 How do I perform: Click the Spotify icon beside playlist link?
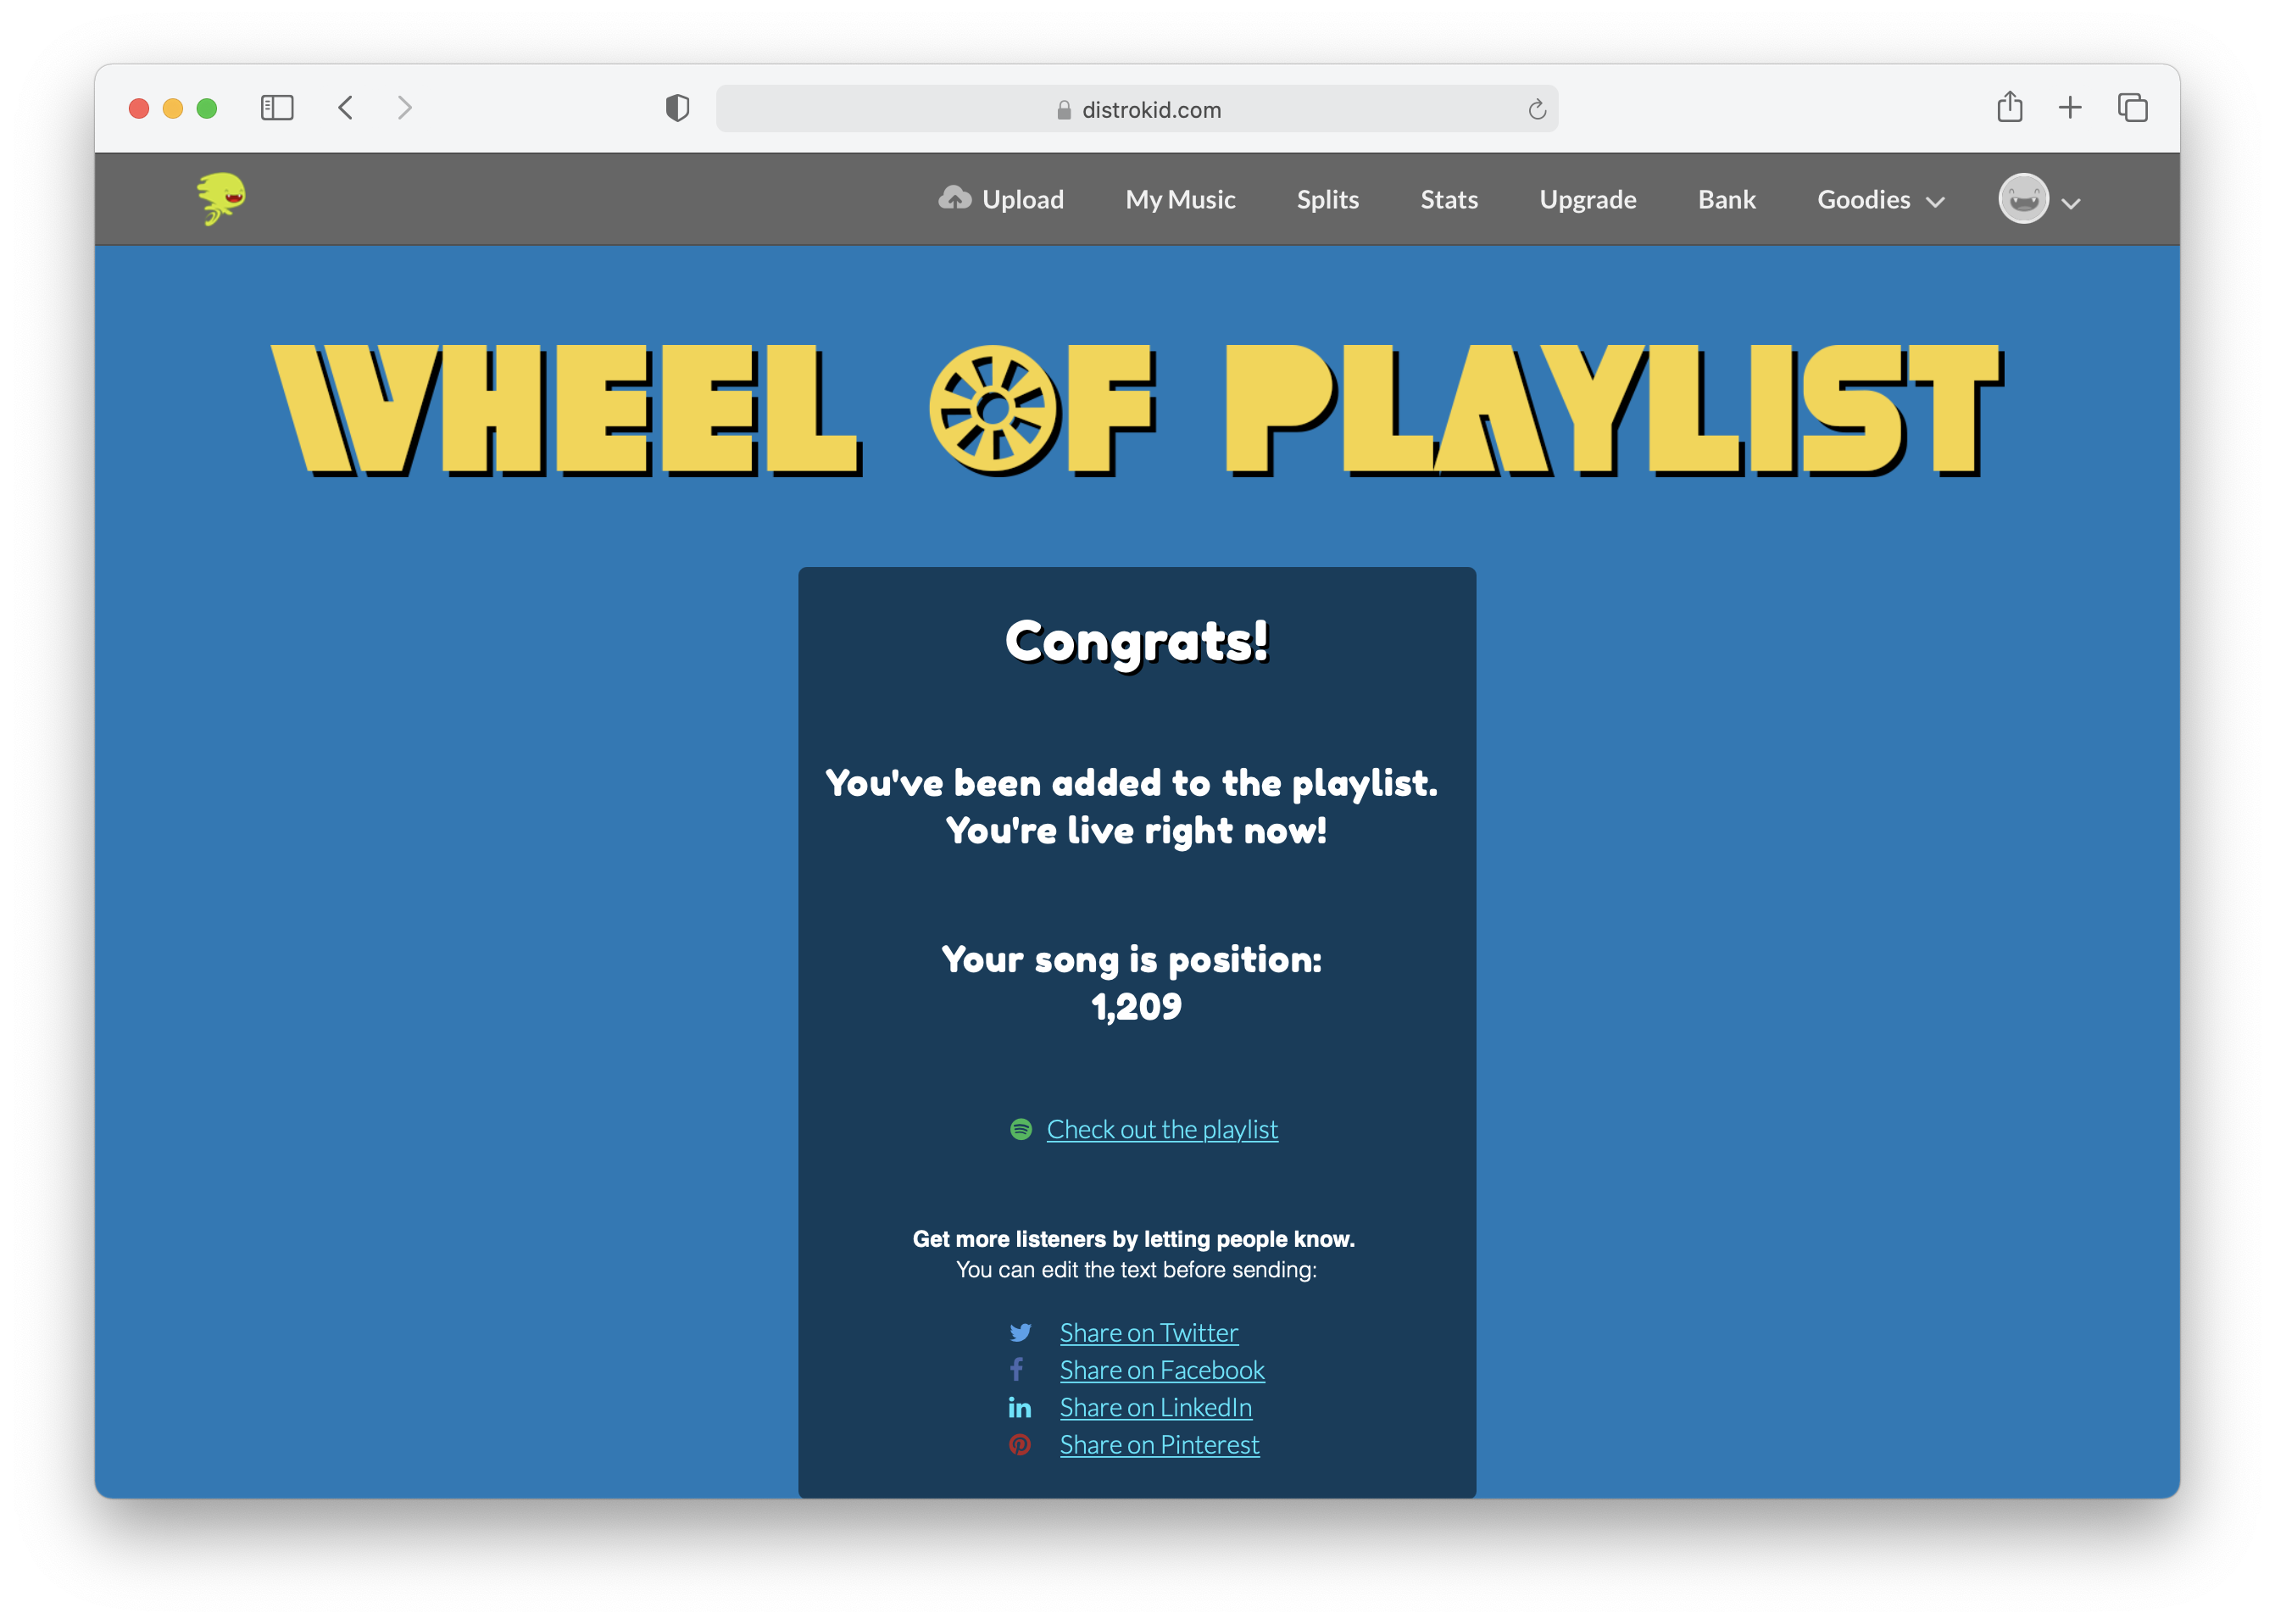coord(1020,1129)
